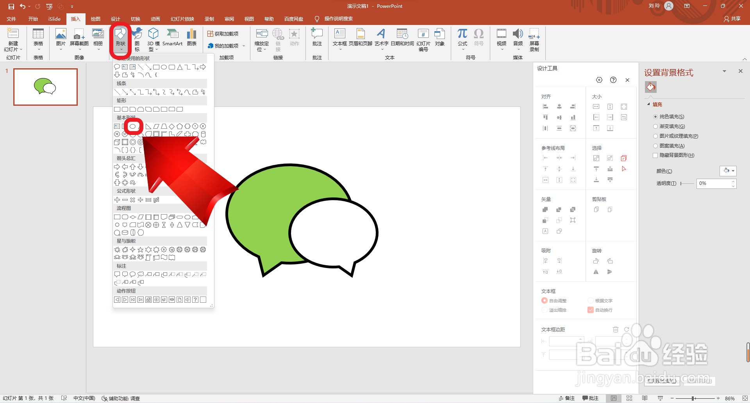Switch to slide sorter view in status bar
The image size is (750, 403).
tap(629, 398)
